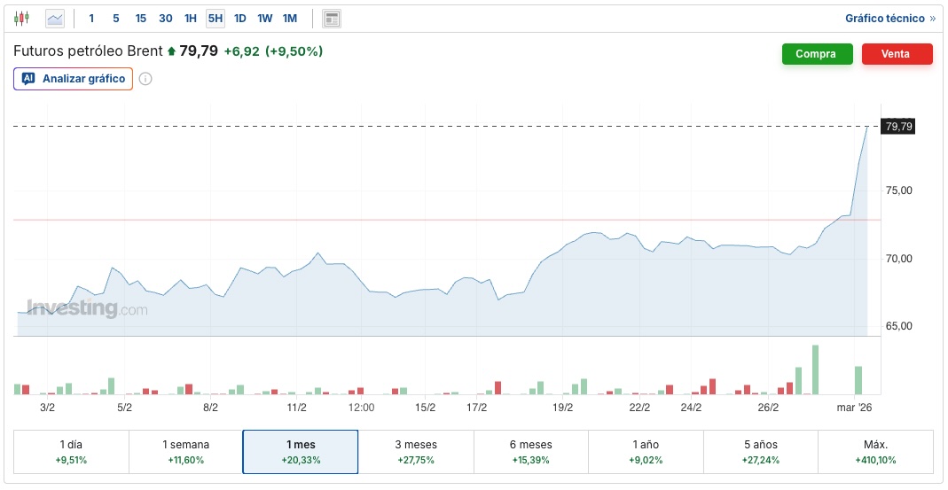Select the 15 minute interval
Image resolution: width=948 pixels, height=490 pixels.
point(141,19)
